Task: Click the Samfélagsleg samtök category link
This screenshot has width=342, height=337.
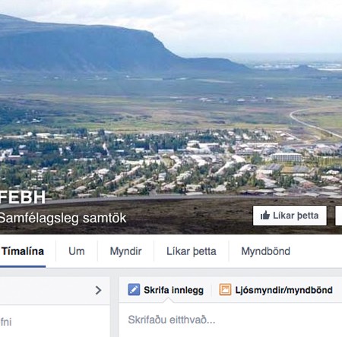Action: click(x=63, y=218)
